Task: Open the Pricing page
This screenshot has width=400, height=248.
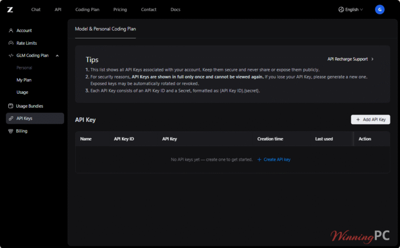Action: (120, 10)
